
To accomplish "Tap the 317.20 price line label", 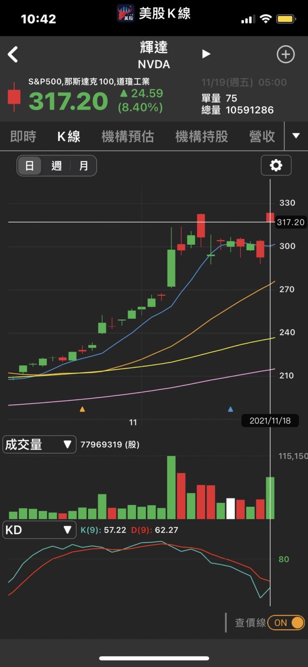I will 290,222.
